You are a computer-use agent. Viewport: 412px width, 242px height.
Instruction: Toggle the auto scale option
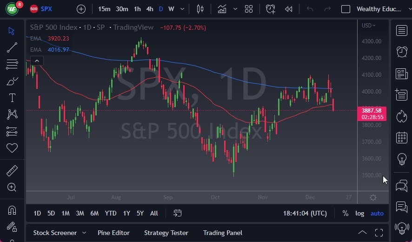tap(377, 213)
